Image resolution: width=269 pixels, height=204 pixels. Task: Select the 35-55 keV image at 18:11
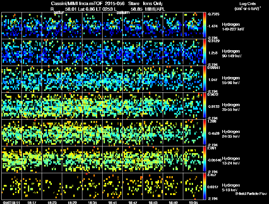coord(12,106)
